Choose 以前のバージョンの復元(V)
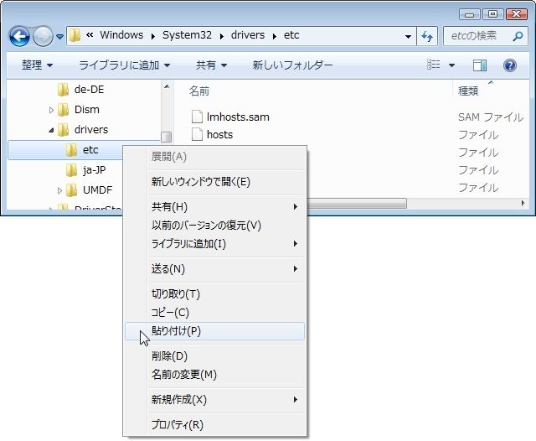 pos(214,226)
